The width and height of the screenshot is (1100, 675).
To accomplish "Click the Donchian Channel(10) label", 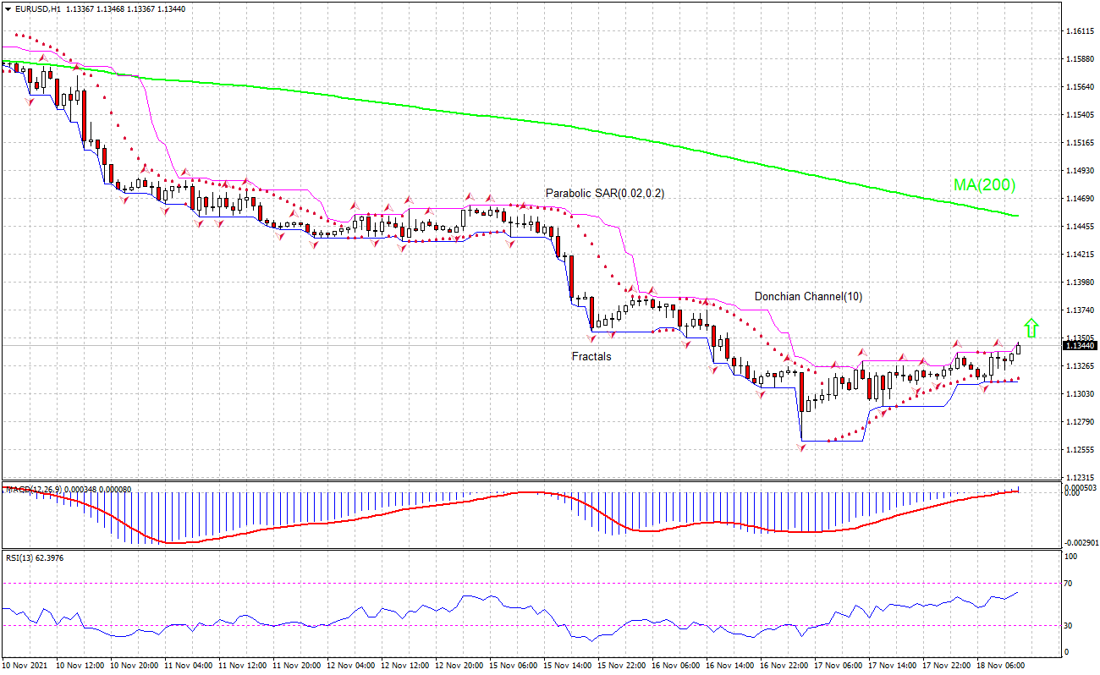I will point(809,296).
